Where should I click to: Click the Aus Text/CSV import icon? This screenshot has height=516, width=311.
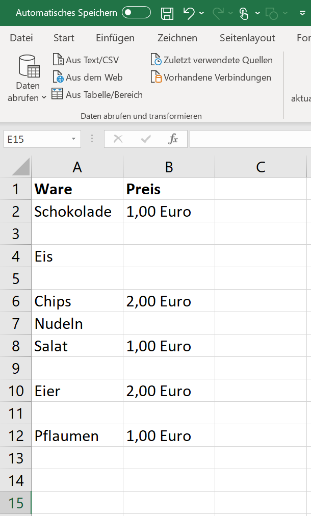[x=58, y=60]
